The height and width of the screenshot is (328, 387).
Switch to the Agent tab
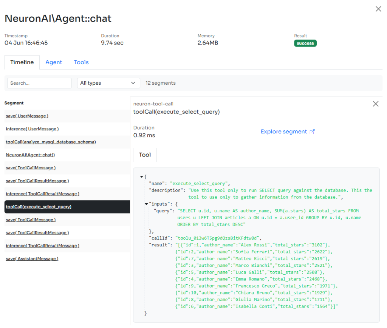pos(54,62)
